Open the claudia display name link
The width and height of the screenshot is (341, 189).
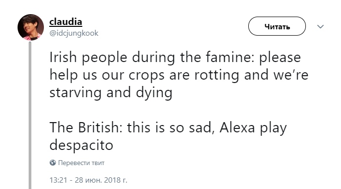click(x=66, y=22)
